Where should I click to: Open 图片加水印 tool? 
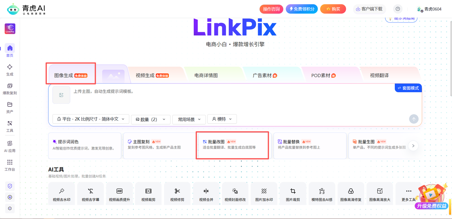pos(264,193)
